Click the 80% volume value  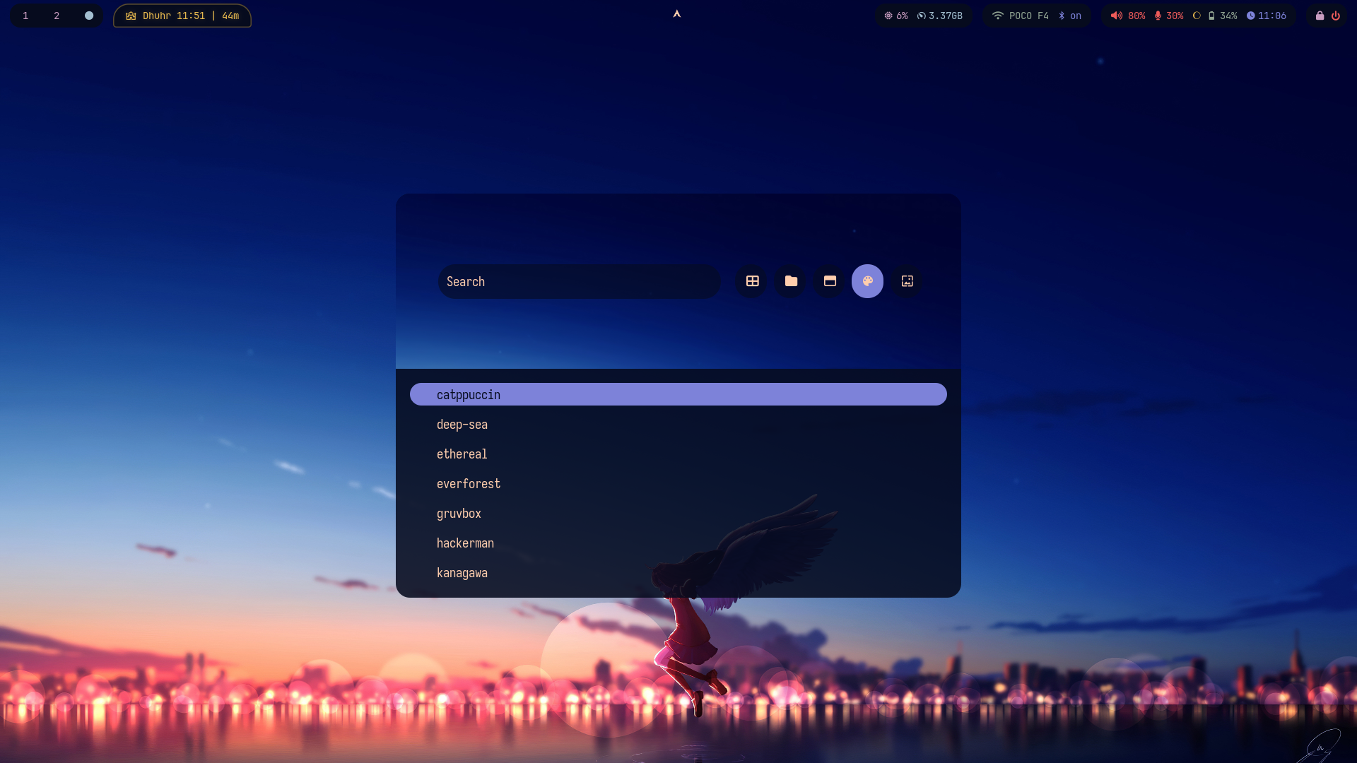(1136, 16)
